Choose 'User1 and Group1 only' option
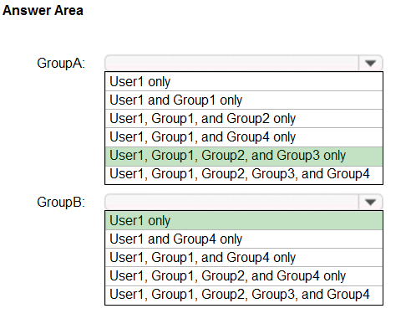411x329 pixels. pos(244,100)
